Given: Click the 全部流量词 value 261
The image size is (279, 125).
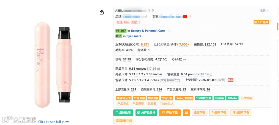Looking at the screenshot, I should point(134,90).
